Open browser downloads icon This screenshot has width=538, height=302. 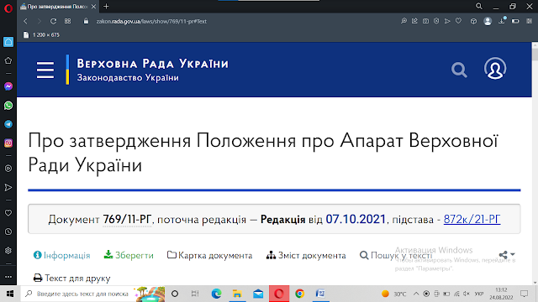pos(502,20)
